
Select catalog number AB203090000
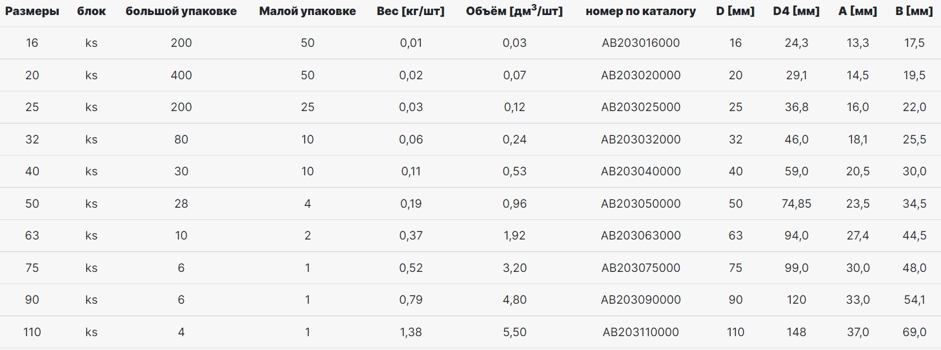click(640, 300)
